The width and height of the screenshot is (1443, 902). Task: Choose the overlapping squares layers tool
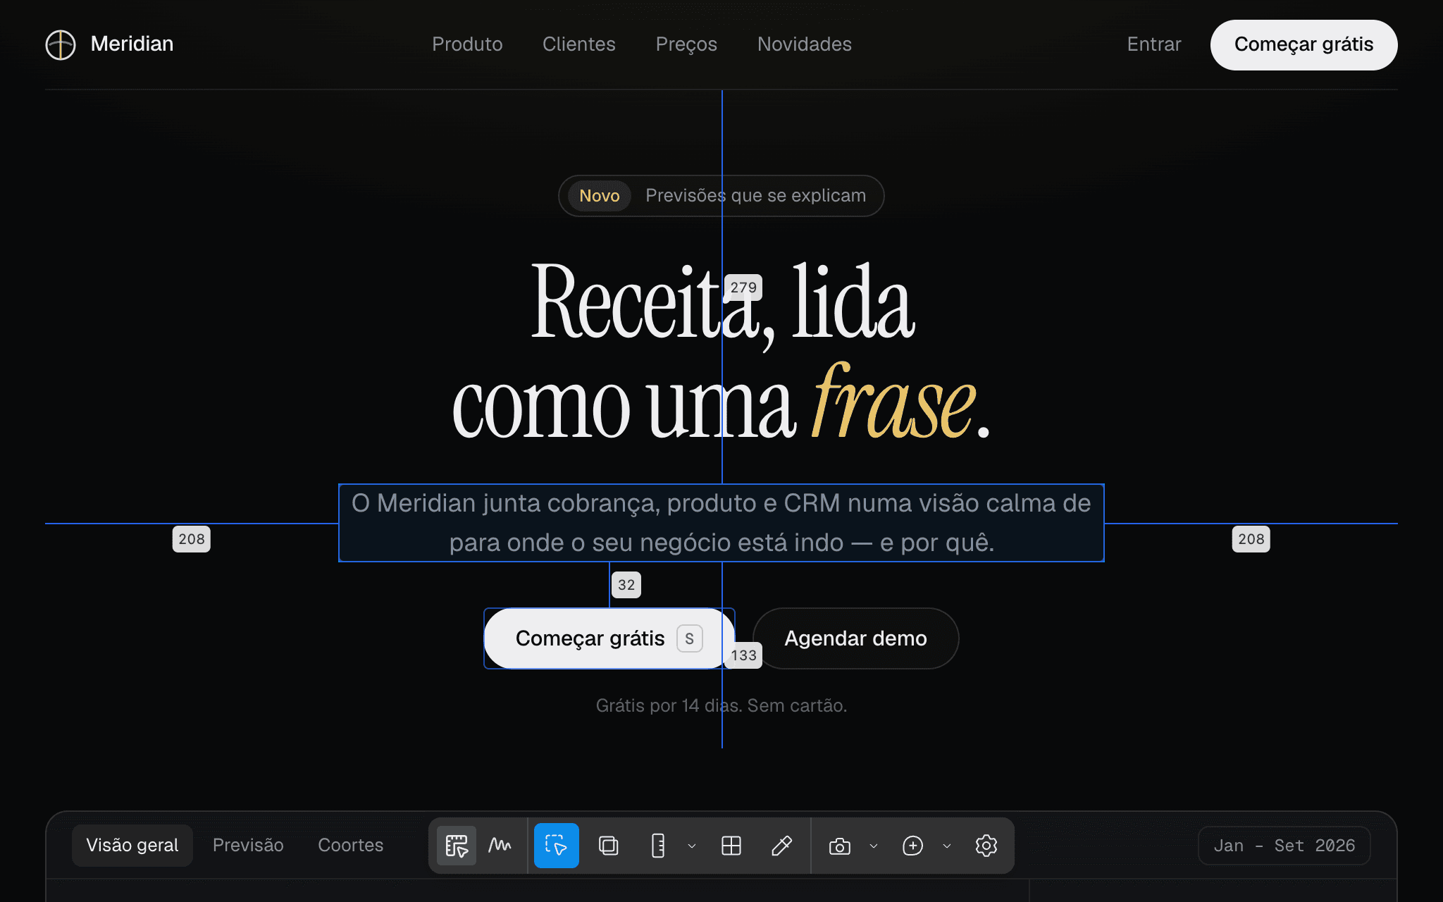609,846
